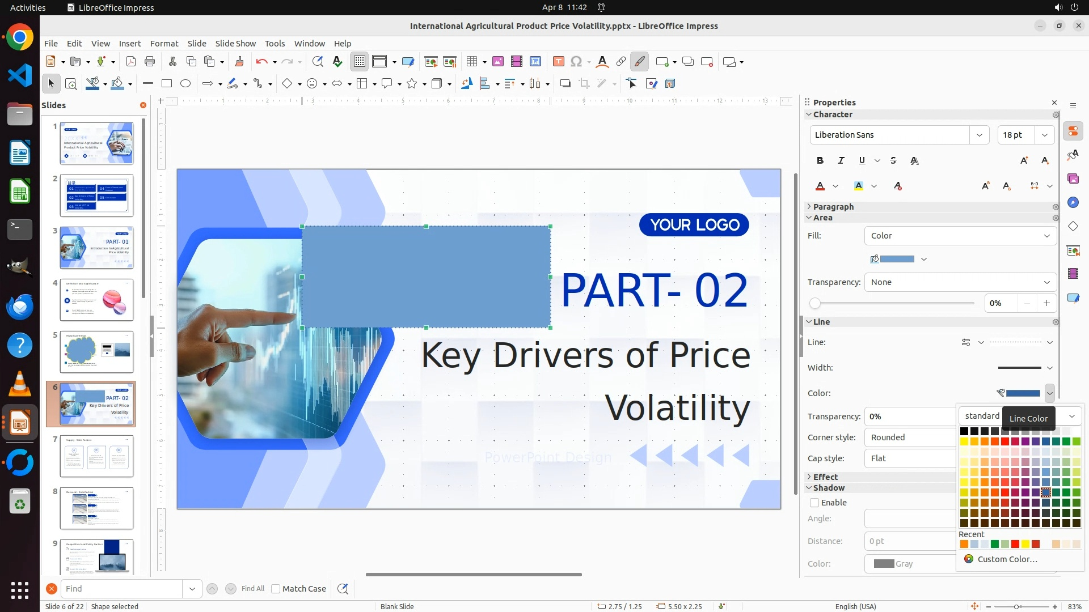Click the Print toolbar icon
Image resolution: width=1089 pixels, height=612 pixels.
(150, 62)
